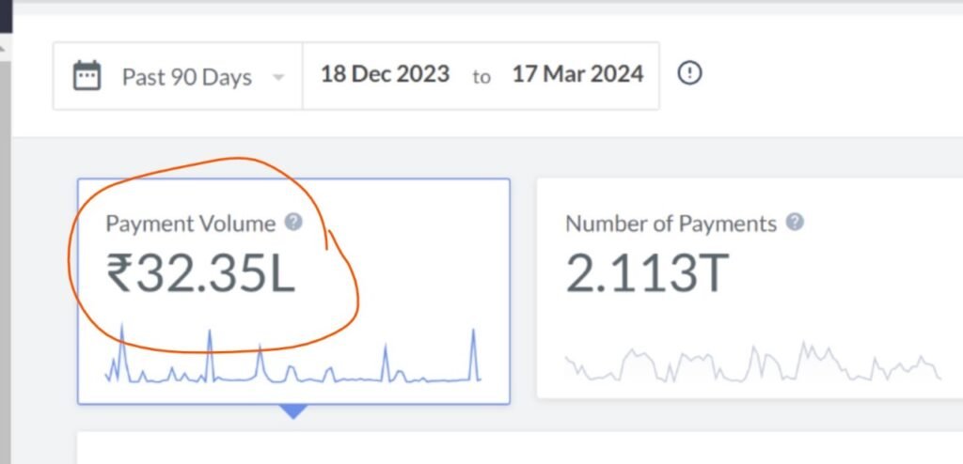The height and width of the screenshot is (464, 963).
Task: Select the end date 17 Mar 2024
Action: (x=577, y=74)
